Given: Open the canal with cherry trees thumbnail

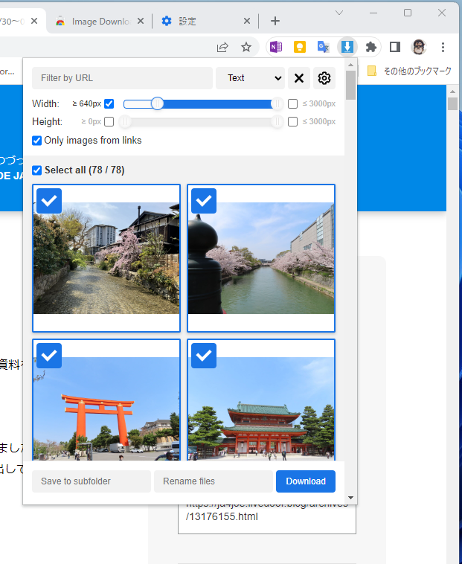Looking at the screenshot, I should coord(261,258).
